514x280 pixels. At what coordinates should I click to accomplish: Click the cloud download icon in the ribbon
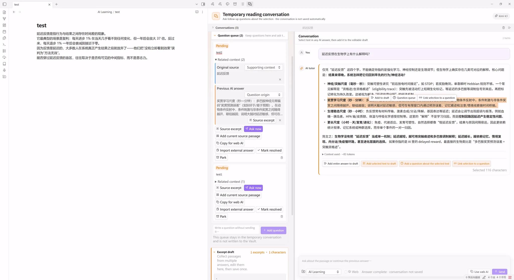pos(4,57)
